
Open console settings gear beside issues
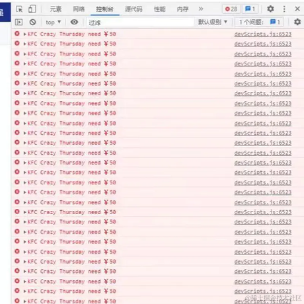click(297, 22)
